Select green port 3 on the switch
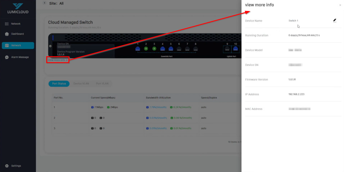 [x=154, y=49]
